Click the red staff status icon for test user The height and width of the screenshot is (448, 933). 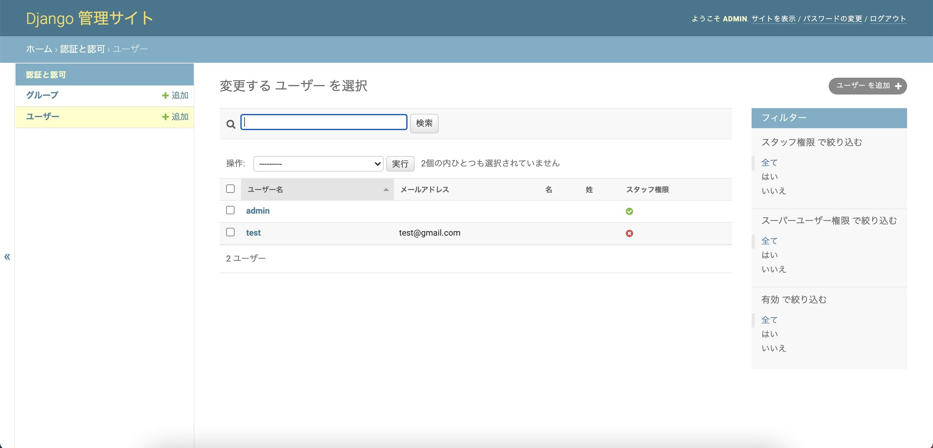(629, 233)
